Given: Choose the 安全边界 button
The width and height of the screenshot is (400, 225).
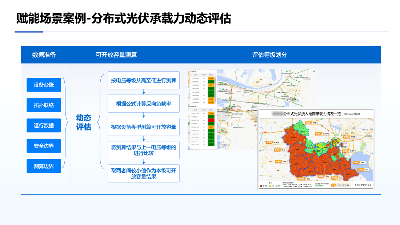Looking at the screenshot, I should tap(44, 146).
